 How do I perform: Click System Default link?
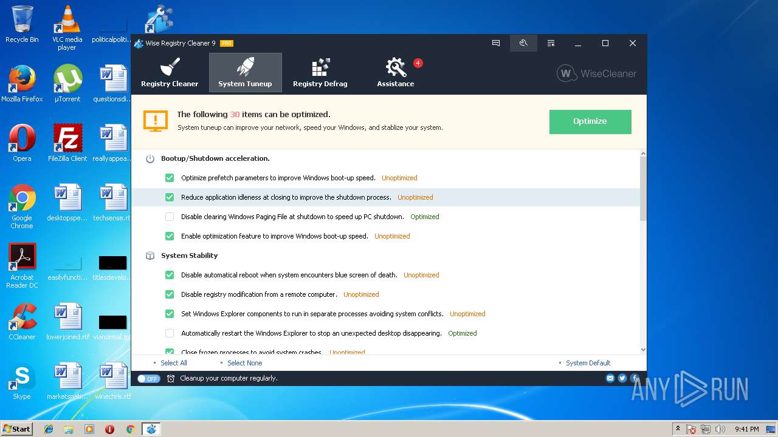point(588,363)
